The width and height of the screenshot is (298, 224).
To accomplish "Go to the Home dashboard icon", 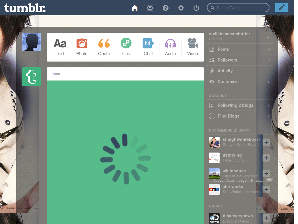I will coord(134,8).
